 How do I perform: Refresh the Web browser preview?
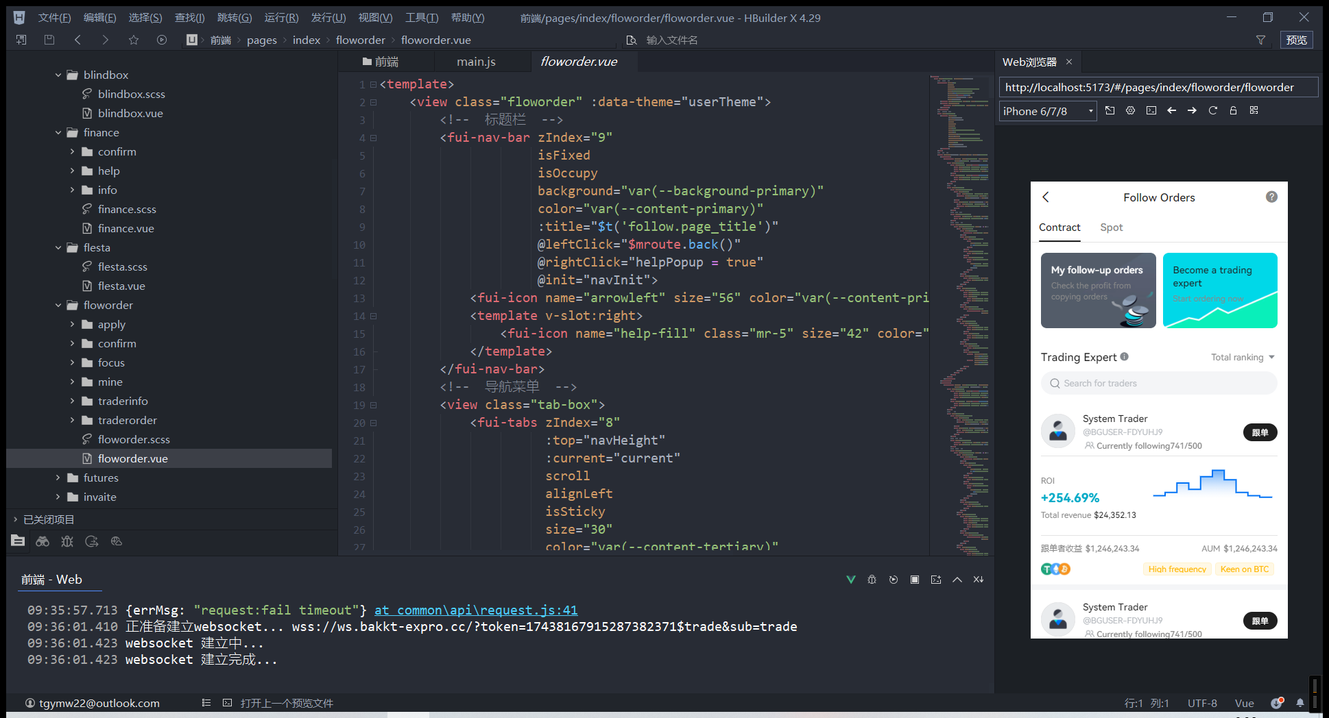pos(1212,110)
